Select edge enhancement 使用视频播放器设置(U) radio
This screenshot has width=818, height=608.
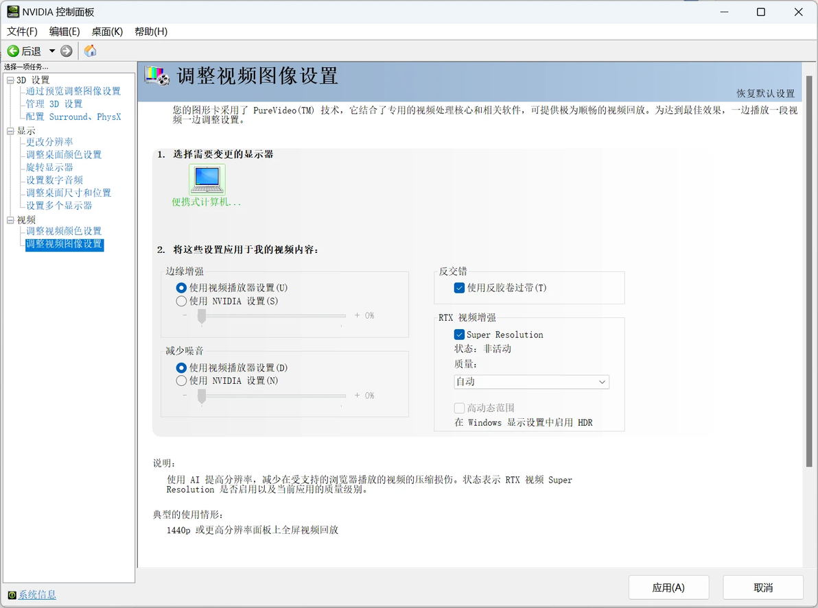(x=181, y=288)
